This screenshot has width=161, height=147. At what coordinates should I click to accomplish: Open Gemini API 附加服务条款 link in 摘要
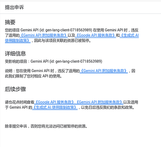click(44, 35)
